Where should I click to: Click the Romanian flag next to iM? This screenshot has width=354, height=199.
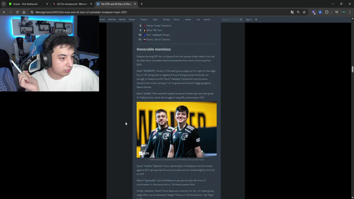(144, 30)
